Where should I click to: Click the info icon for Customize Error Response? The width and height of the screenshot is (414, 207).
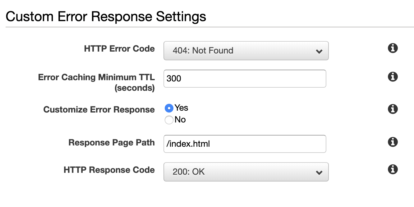pyautogui.click(x=393, y=109)
